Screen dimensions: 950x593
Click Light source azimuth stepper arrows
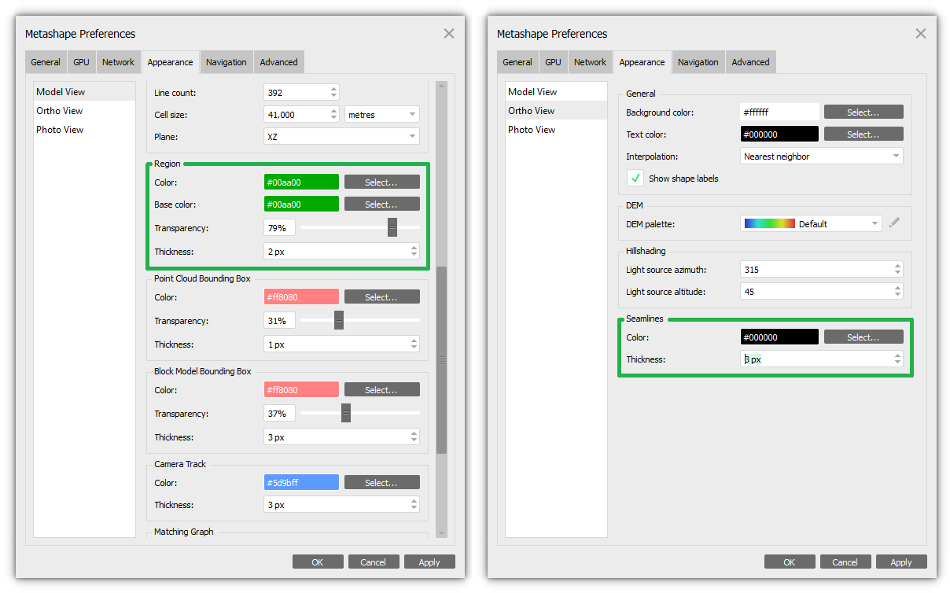[898, 270]
